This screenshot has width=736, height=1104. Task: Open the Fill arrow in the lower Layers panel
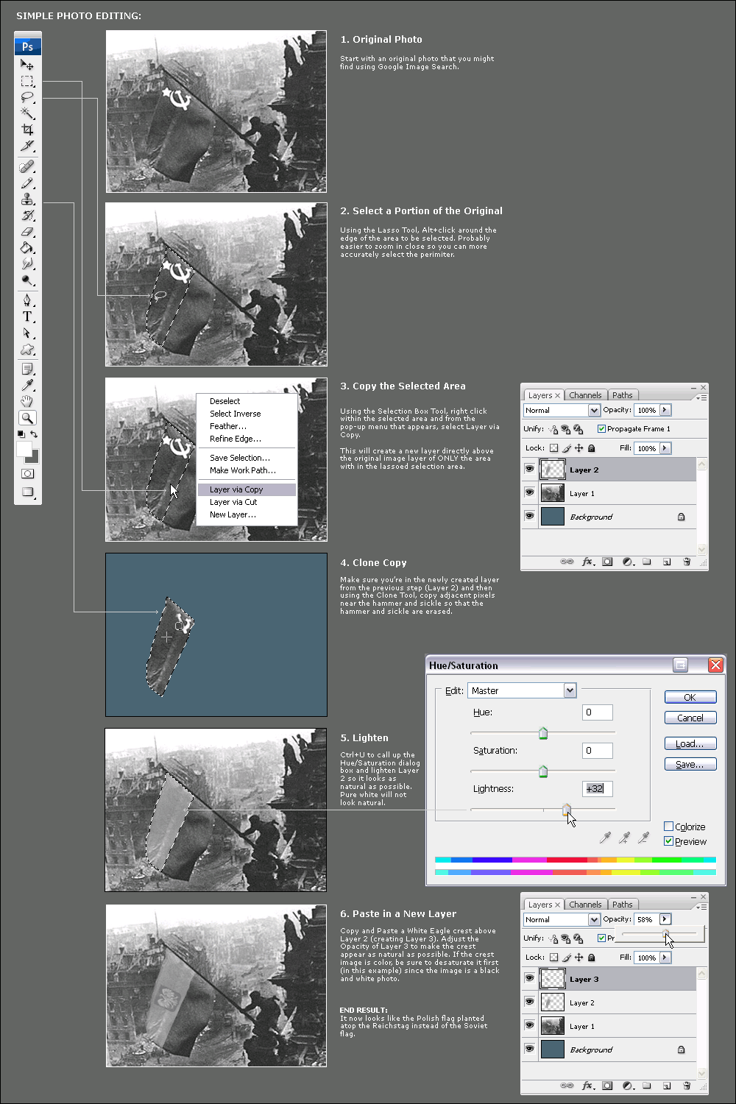665,958
